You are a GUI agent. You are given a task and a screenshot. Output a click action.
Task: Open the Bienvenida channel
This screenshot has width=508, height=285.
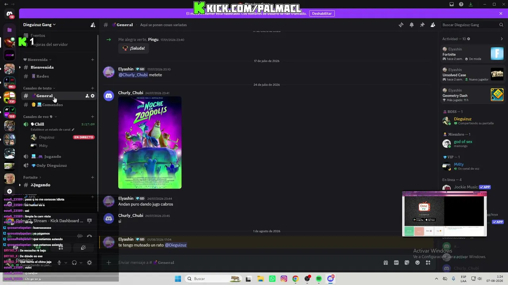point(59,67)
